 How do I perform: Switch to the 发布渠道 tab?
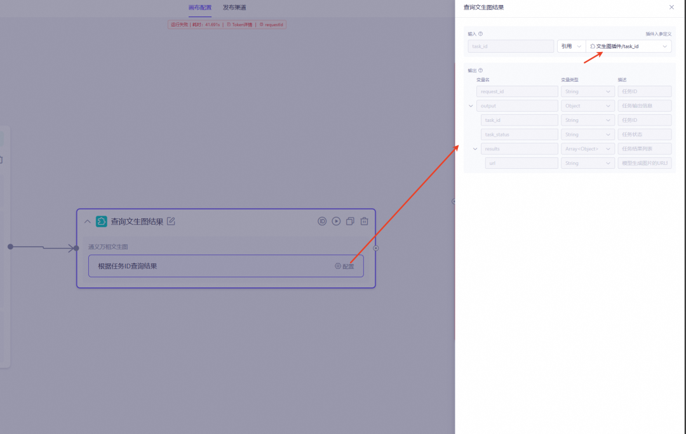[x=234, y=8]
